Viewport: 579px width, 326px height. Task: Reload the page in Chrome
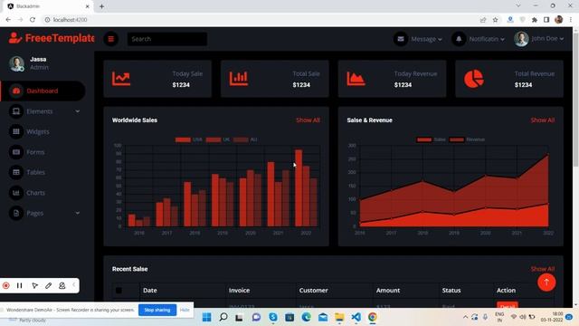33,20
